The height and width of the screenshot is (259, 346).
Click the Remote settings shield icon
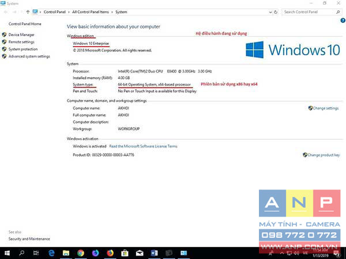coord(4,42)
